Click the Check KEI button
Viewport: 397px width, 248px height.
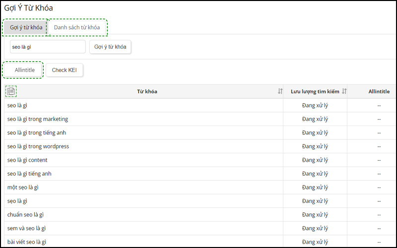pos(65,70)
